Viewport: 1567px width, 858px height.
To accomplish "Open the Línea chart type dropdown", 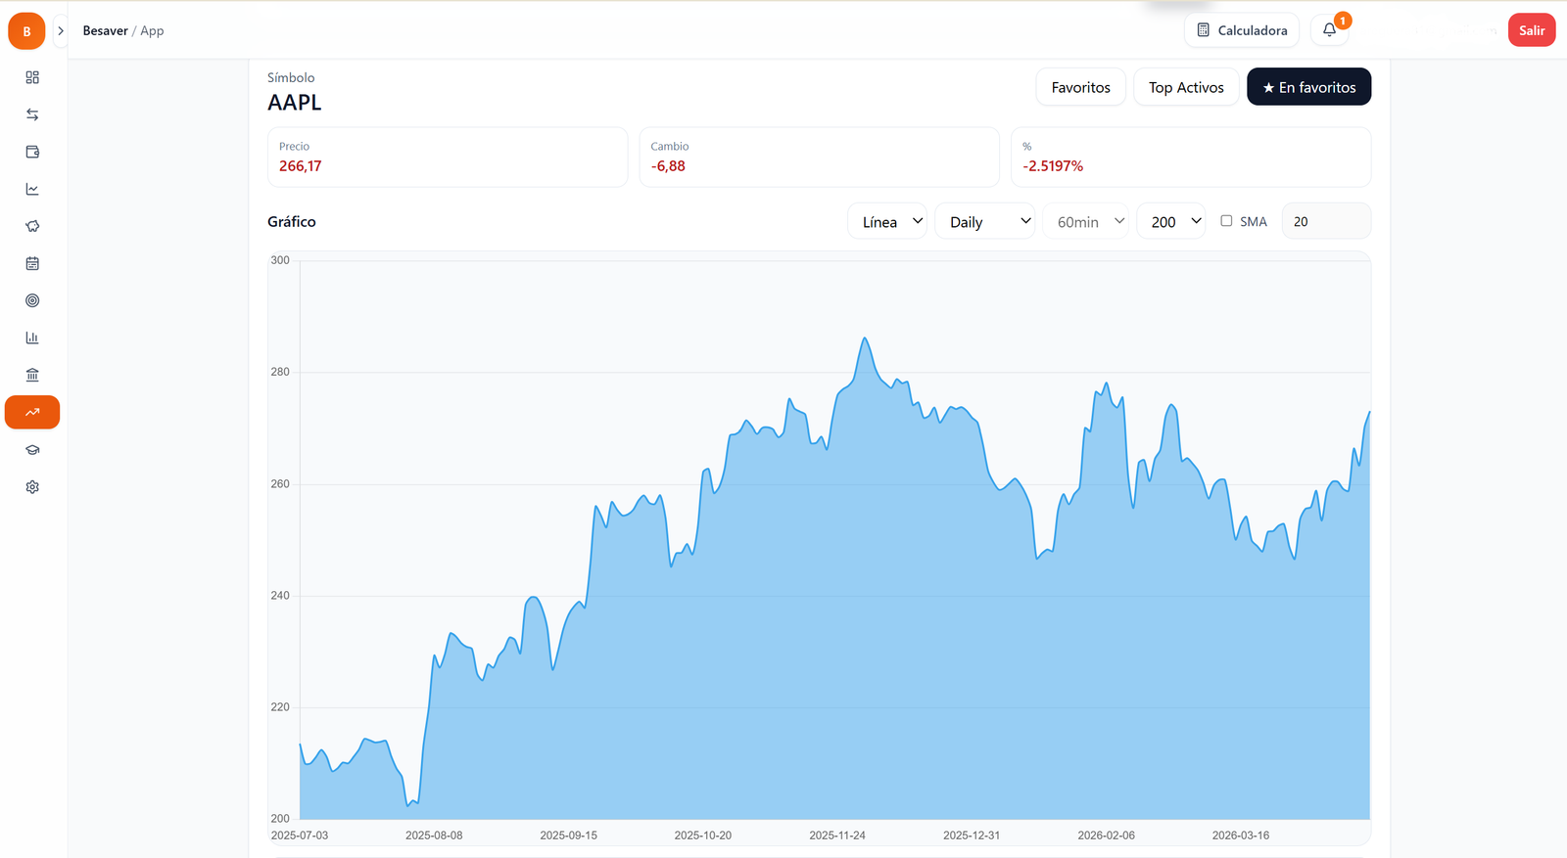I will click(x=887, y=222).
